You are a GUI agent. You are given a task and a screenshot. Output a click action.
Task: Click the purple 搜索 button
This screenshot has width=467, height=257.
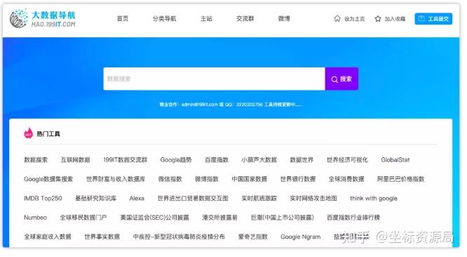click(x=341, y=79)
